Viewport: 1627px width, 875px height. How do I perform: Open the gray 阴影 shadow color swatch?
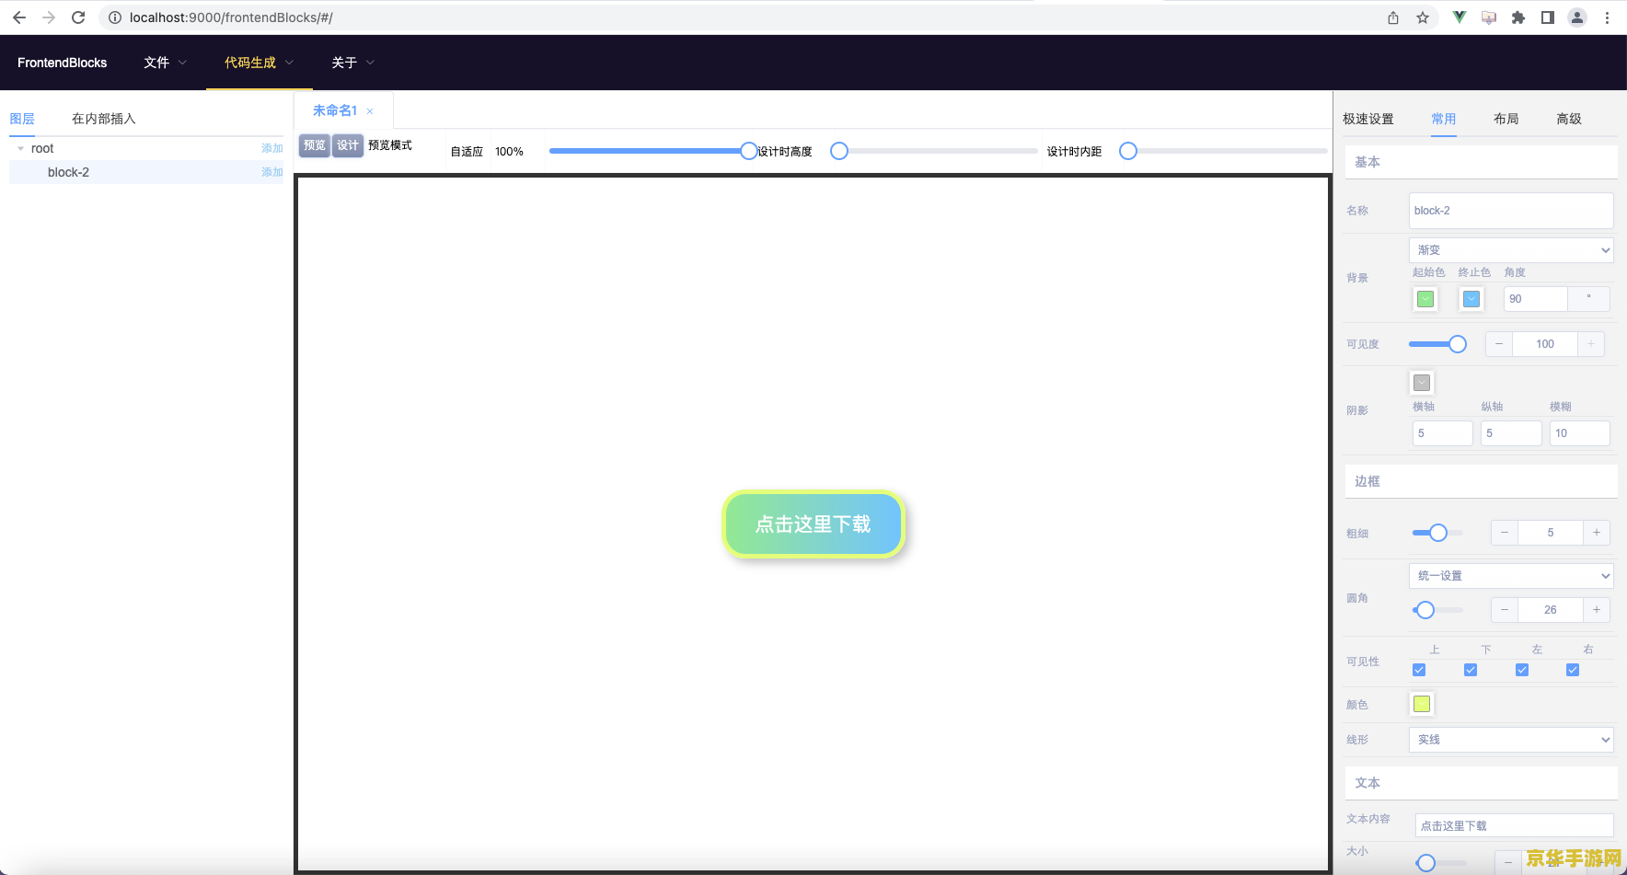click(x=1422, y=383)
